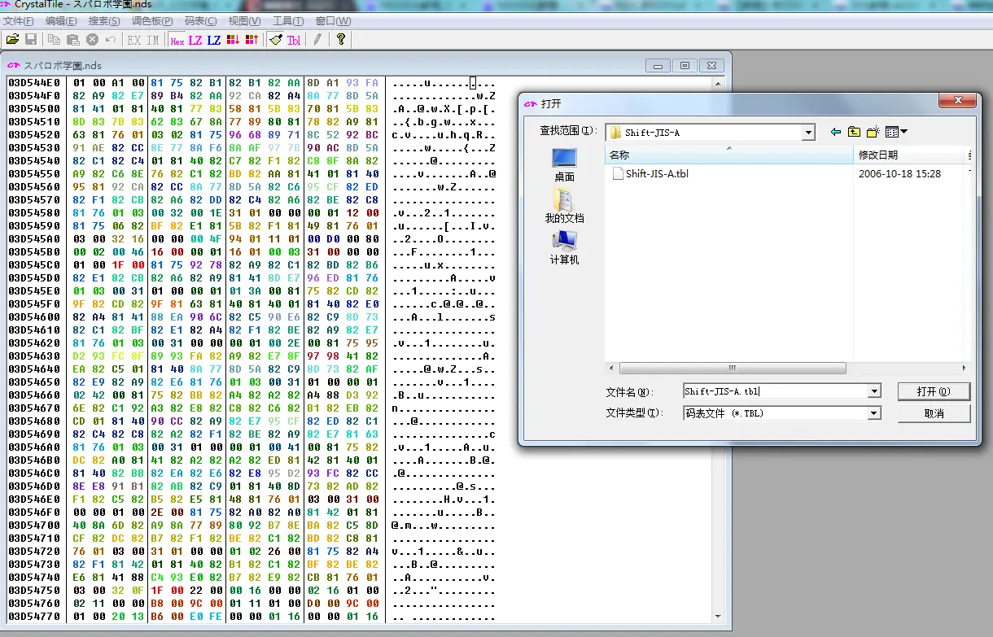The width and height of the screenshot is (993, 637).
Task: Click the 桌面 desktop shortcut in sidebar
Action: pyautogui.click(x=564, y=164)
